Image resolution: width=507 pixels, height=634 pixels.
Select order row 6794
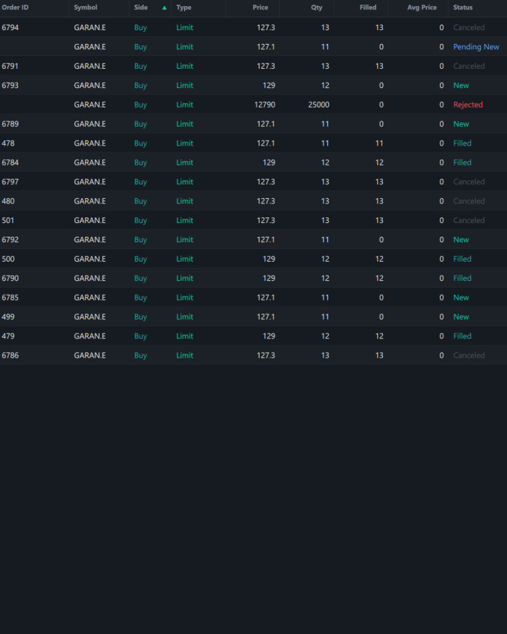tap(253, 27)
